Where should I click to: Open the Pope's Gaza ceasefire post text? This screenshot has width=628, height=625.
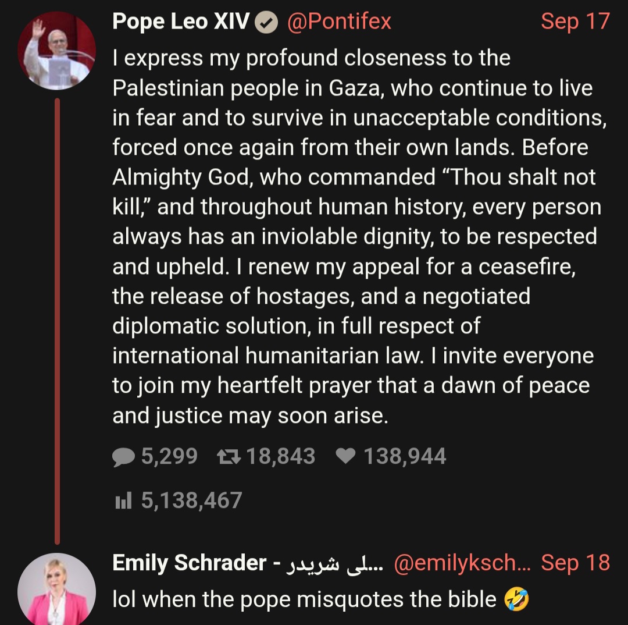click(x=359, y=236)
